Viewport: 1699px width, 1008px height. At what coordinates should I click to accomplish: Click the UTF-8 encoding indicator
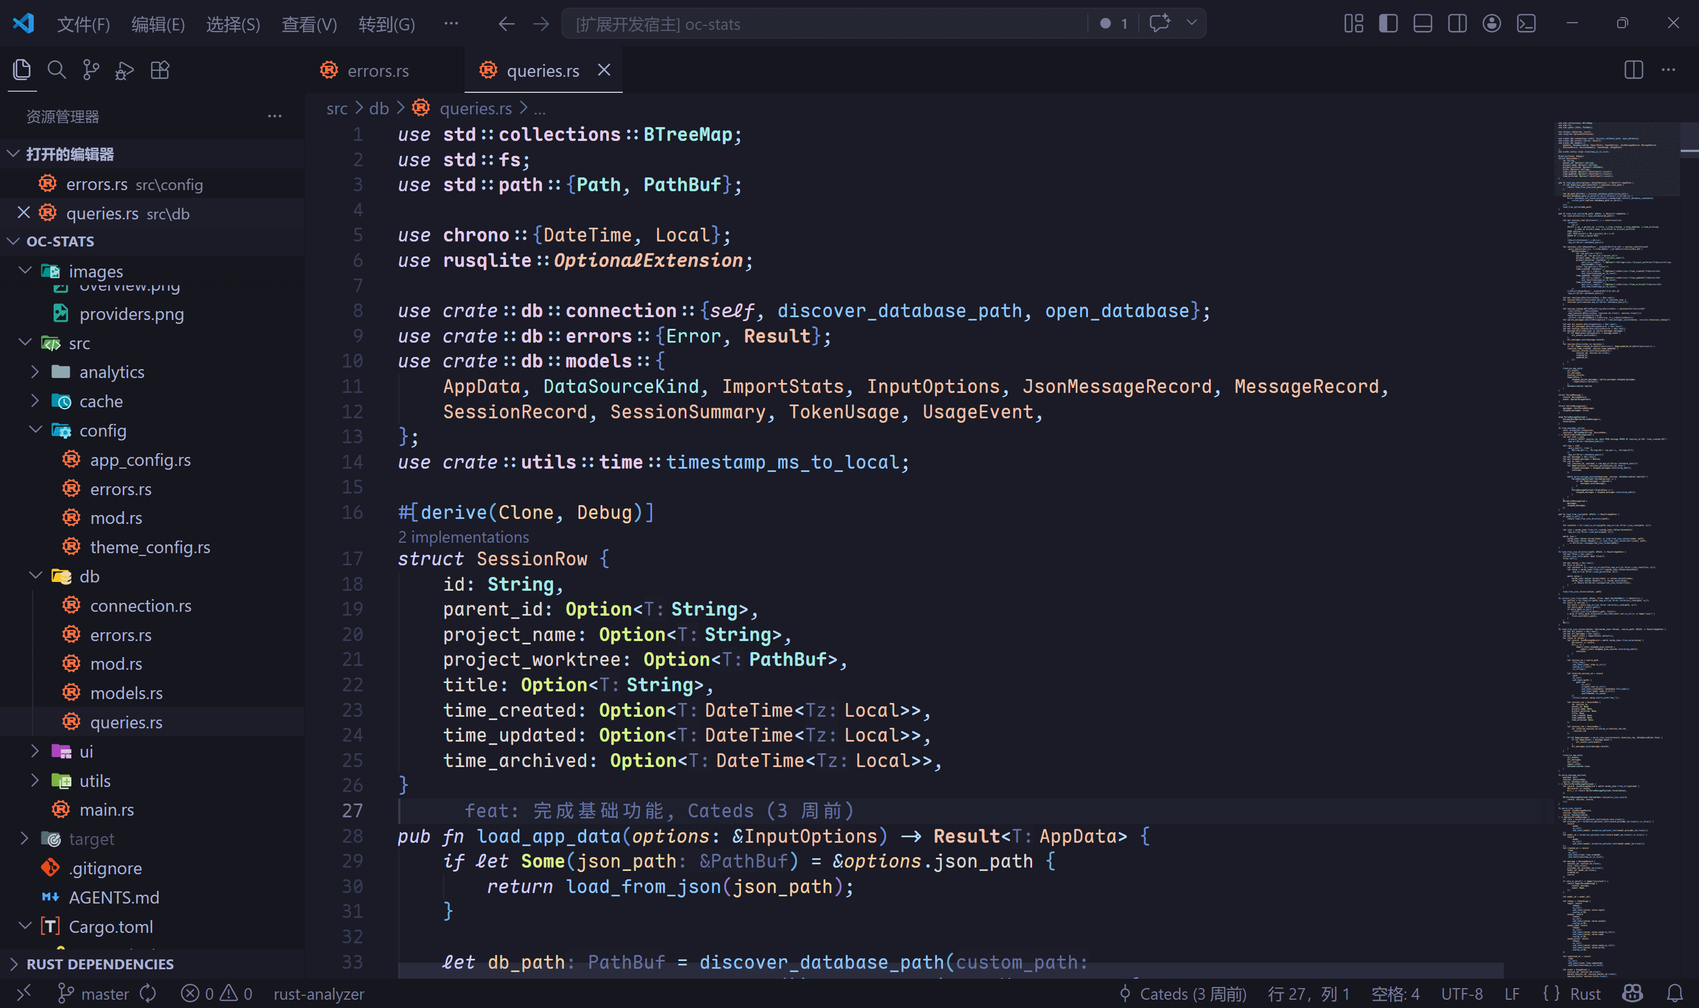(1462, 994)
